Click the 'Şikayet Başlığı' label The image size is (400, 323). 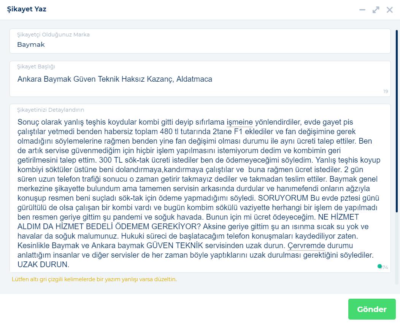click(36, 66)
